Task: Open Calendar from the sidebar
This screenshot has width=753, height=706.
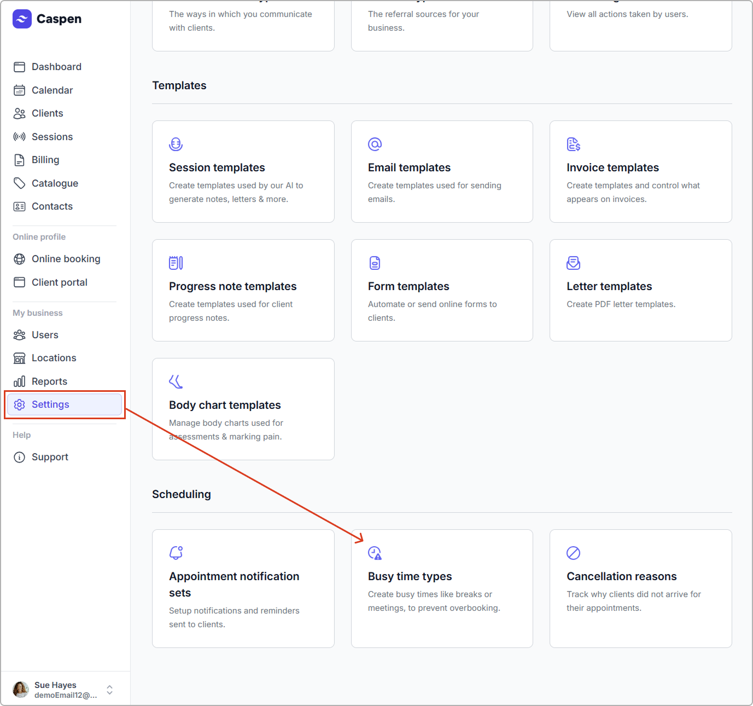Action: 52,90
